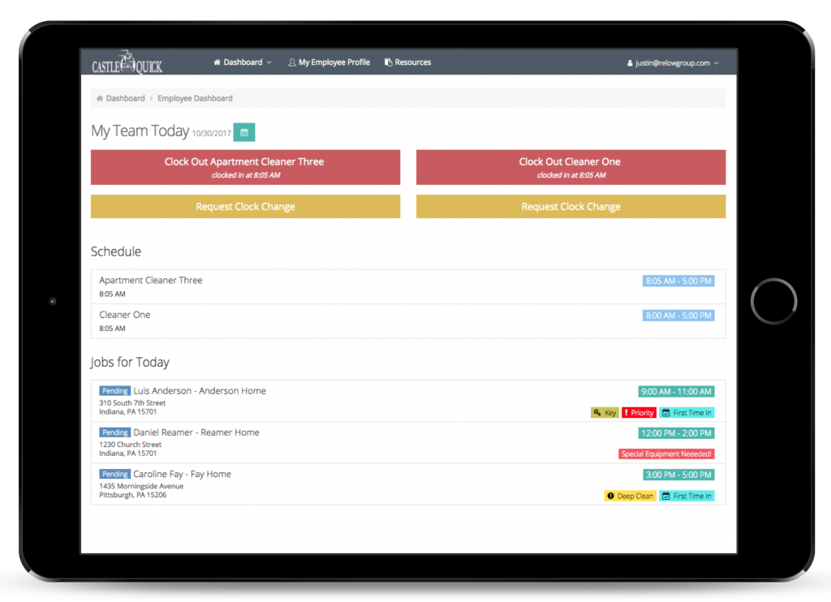Click the Deep Clean tag
This screenshot has width=831, height=602.
pyautogui.click(x=630, y=496)
